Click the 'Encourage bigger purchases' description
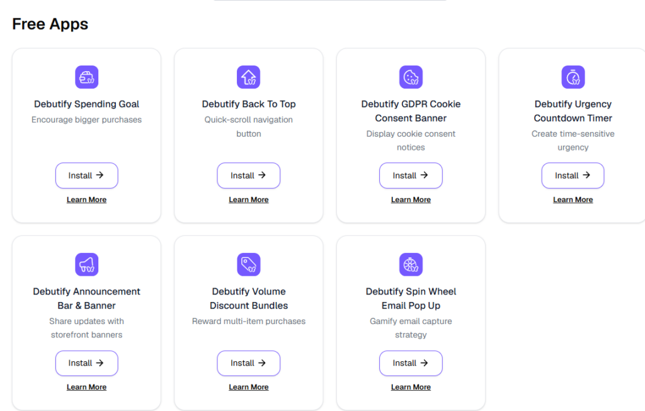Screen dimensions: 645x411 point(86,120)
